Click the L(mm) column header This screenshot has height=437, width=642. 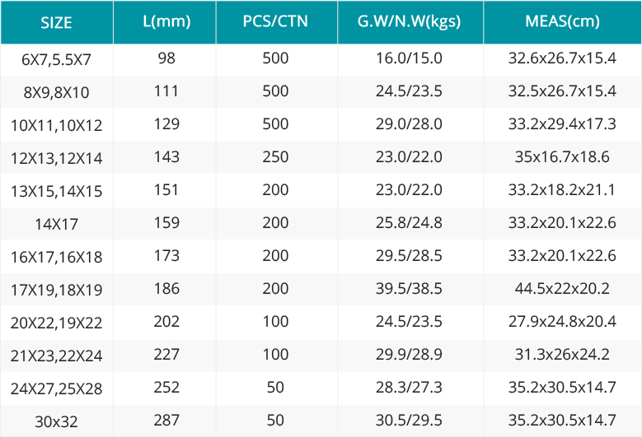165,22
